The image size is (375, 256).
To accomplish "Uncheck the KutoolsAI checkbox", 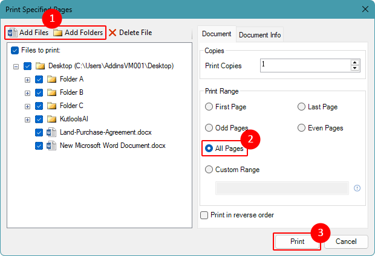I will 39,119.
